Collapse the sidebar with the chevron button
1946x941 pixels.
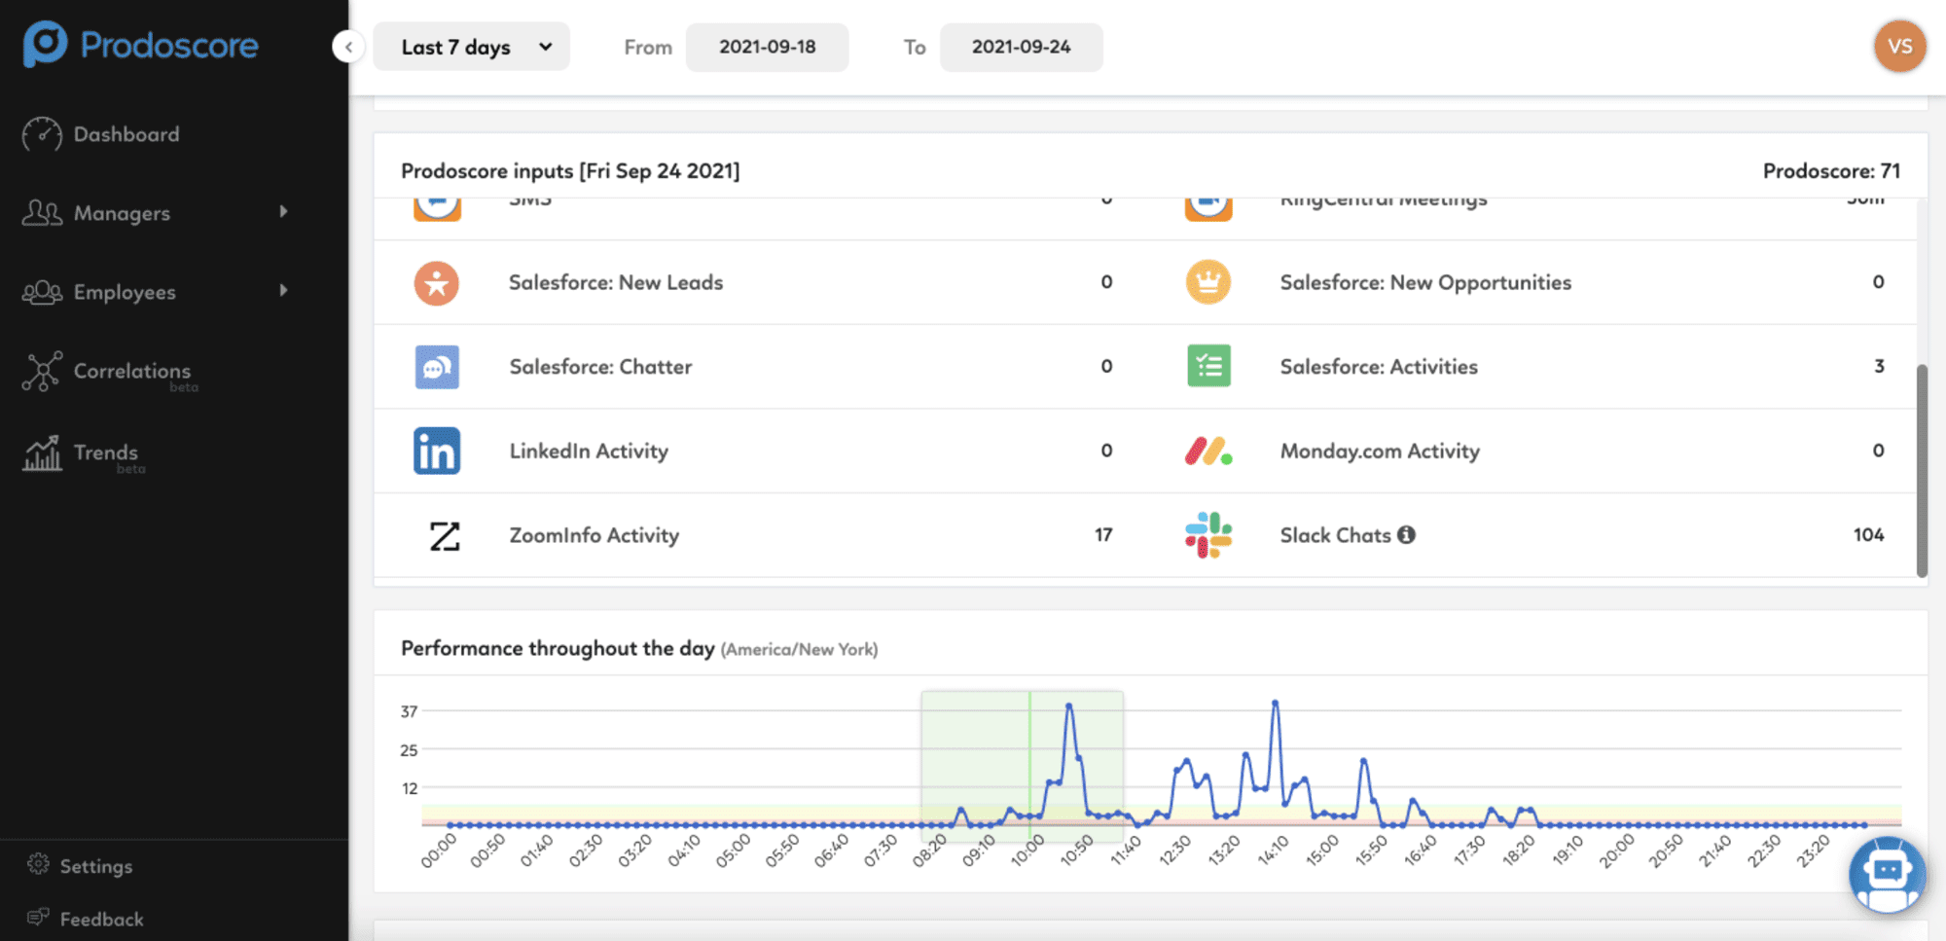[348, 47]
